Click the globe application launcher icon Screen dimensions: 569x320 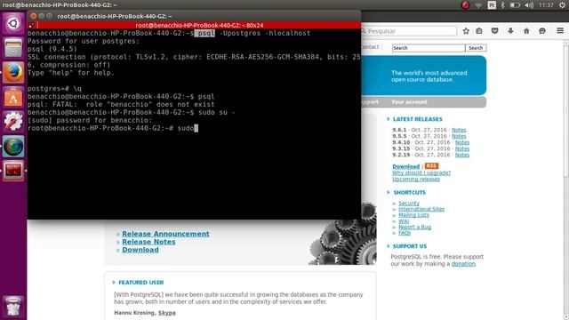click(x=13, y=146)
